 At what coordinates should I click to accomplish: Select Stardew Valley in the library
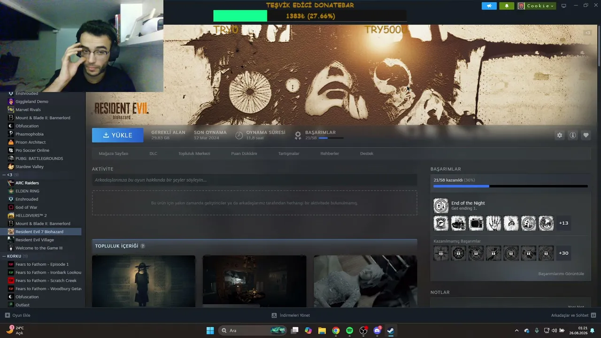point(41,167)
